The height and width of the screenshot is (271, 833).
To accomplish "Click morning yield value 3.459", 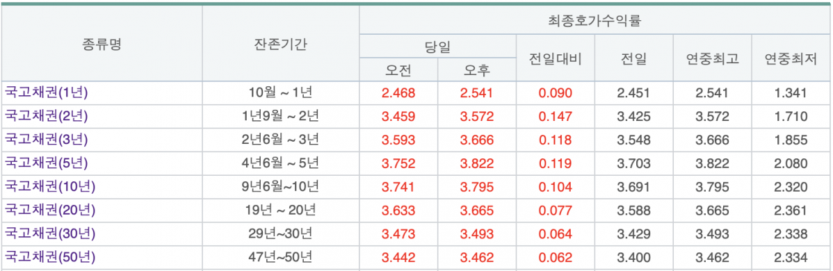I will tap(398, 117).
